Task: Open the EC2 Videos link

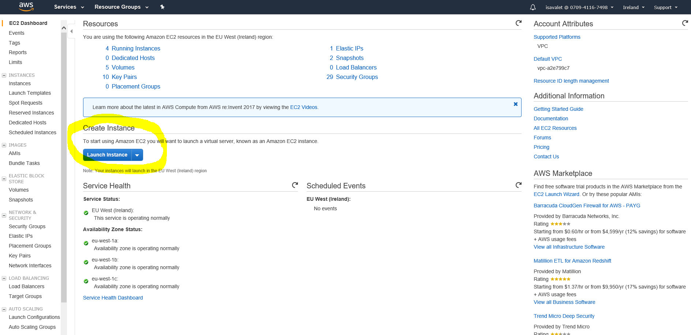Action: tap(304, 107)
